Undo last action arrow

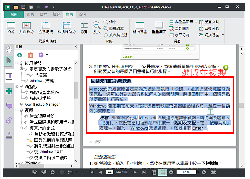(x=39, y=7)
